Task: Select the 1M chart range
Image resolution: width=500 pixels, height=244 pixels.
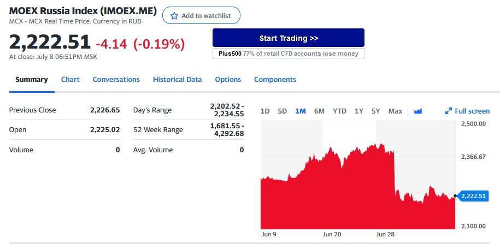Action: 301,111
